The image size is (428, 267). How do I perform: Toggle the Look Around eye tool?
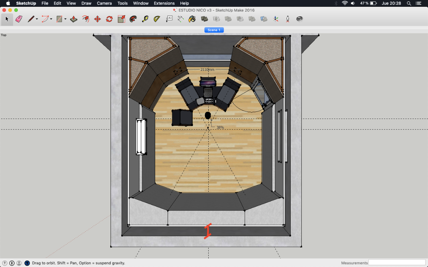tap(300, 19)
